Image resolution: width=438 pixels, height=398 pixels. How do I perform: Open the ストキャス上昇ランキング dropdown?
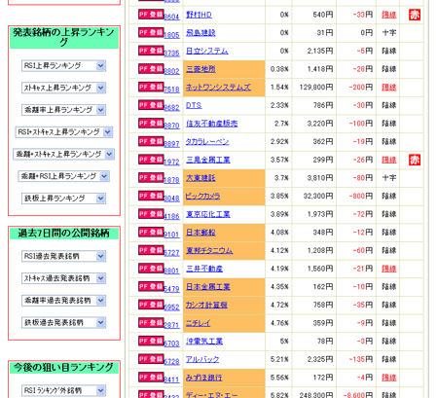tap(63, 88)
